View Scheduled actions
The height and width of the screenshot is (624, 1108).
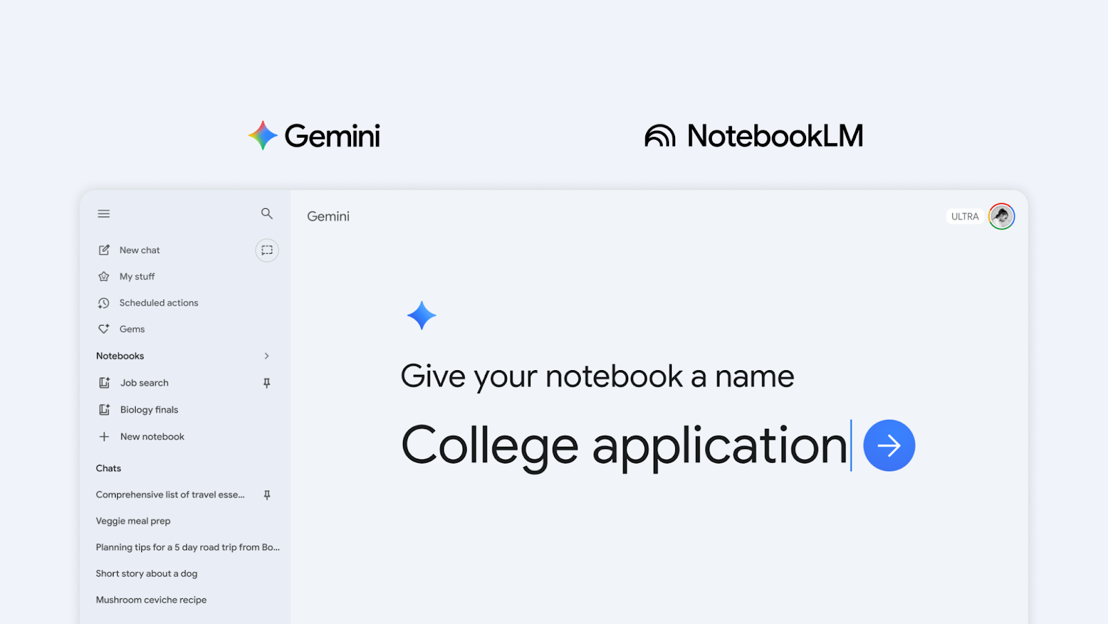(158, 302)
